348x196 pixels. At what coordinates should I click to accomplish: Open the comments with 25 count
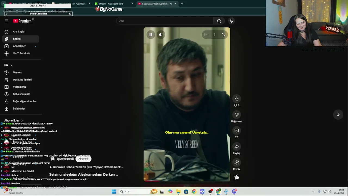pos(237,131)
